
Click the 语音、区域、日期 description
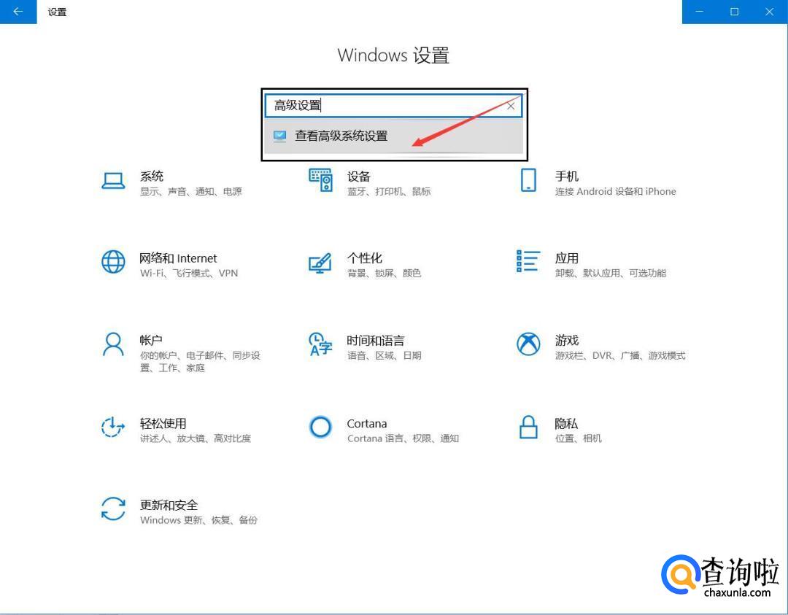[384, 356]
